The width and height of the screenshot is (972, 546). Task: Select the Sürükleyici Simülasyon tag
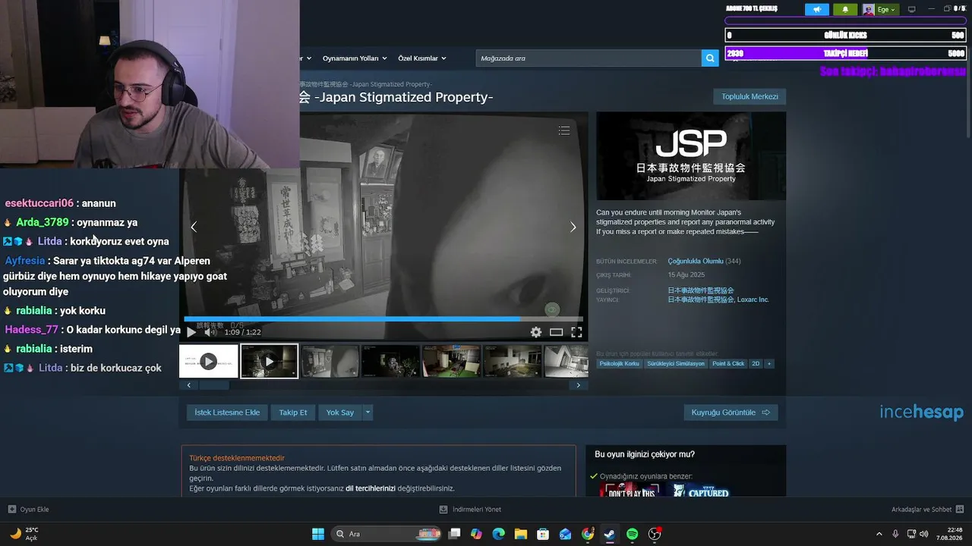pyautogui.click(x=676, y=364)
